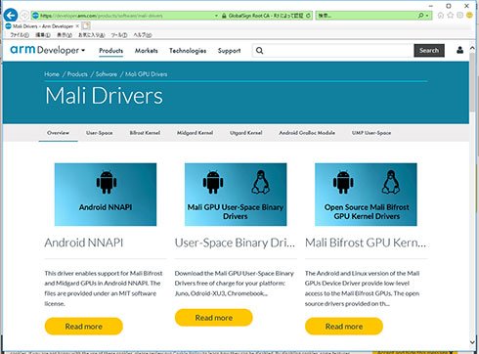Click Read more under Mali Bifrost GPU Kernel
The height and width of the screenshot is (354, 479).
(344, 327)
